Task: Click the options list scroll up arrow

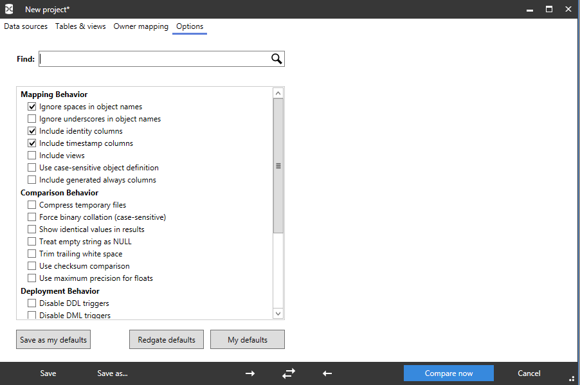Action: [x=278, y=93]
